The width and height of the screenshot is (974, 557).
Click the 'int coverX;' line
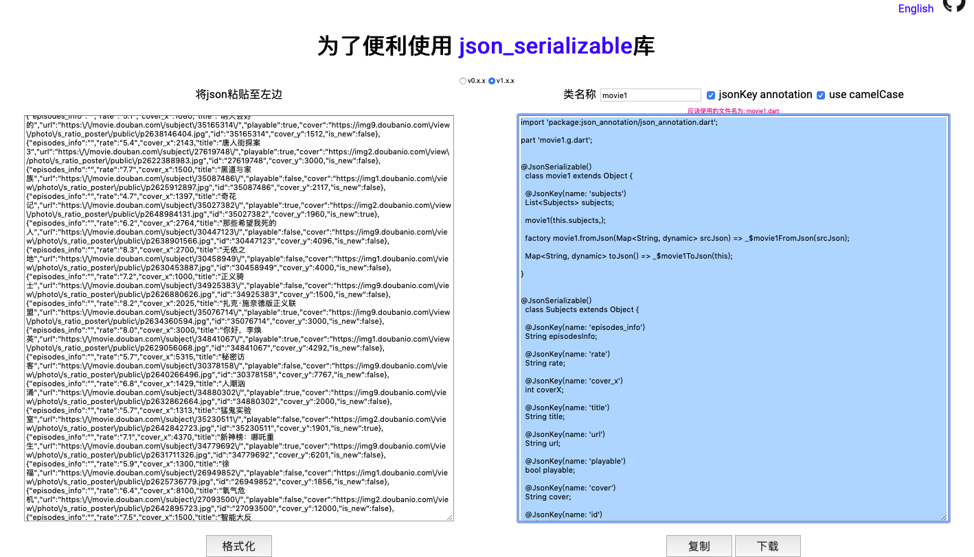click(544, 390)
